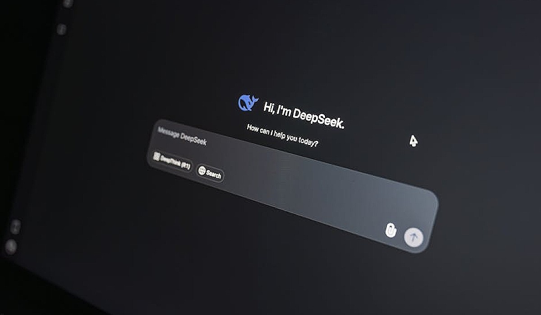Image resolution: width=541 pixels, height=315 pixels.
Task: Enable the Search web toggle
Action: pos(210,173)
